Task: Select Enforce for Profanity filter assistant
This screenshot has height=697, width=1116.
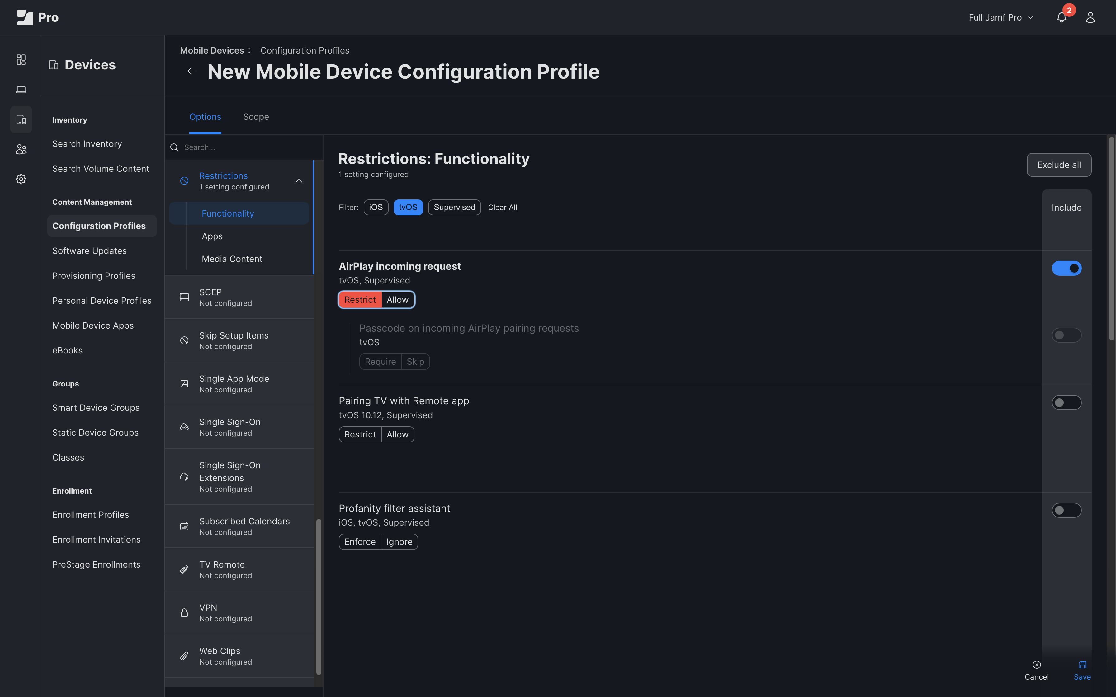Action: pos(360,542)
